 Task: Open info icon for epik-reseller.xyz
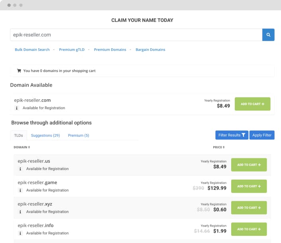[20, 212]
